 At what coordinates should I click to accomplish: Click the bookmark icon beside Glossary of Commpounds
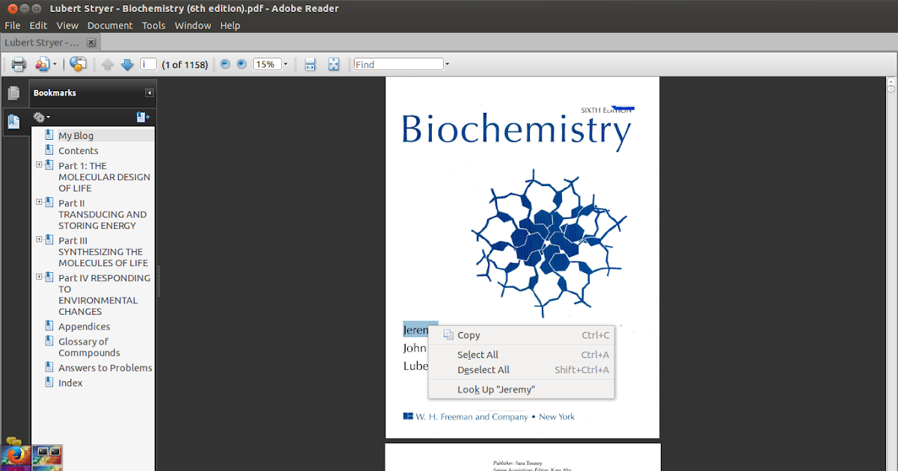coord(49,341)
